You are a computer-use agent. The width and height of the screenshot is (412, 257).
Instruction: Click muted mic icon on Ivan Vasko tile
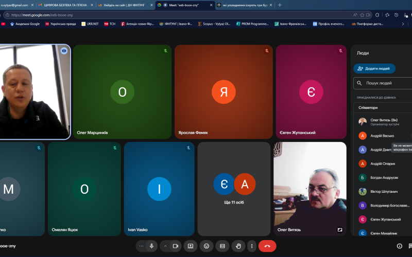(x=188, y=148)
